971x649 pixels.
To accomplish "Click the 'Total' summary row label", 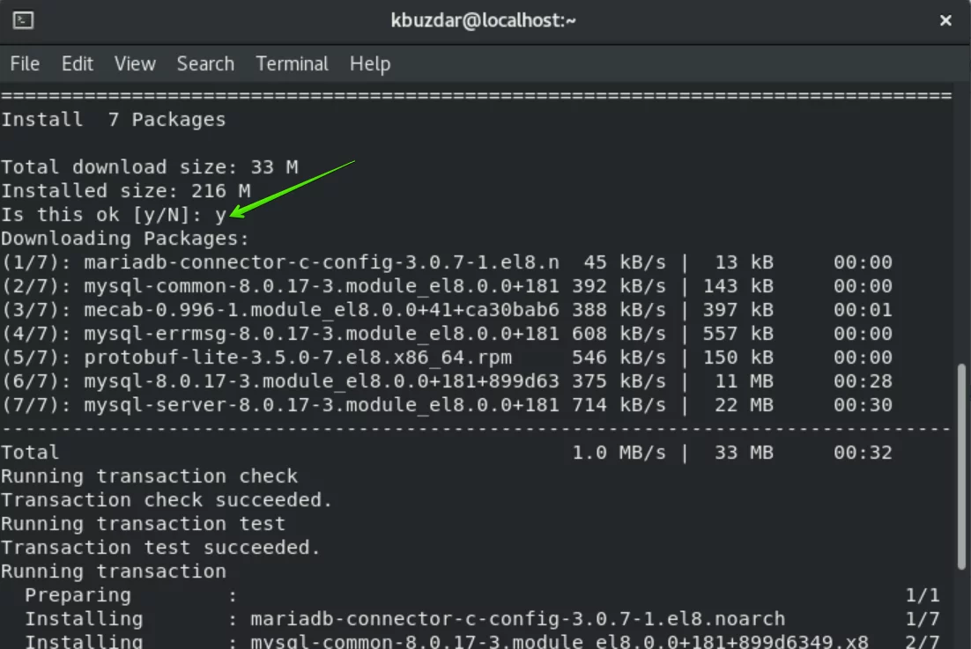I will pos(30,453).
